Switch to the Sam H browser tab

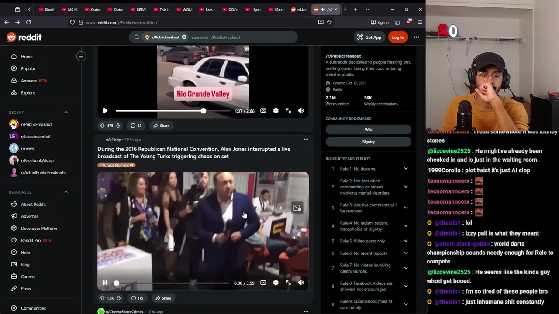207,10
